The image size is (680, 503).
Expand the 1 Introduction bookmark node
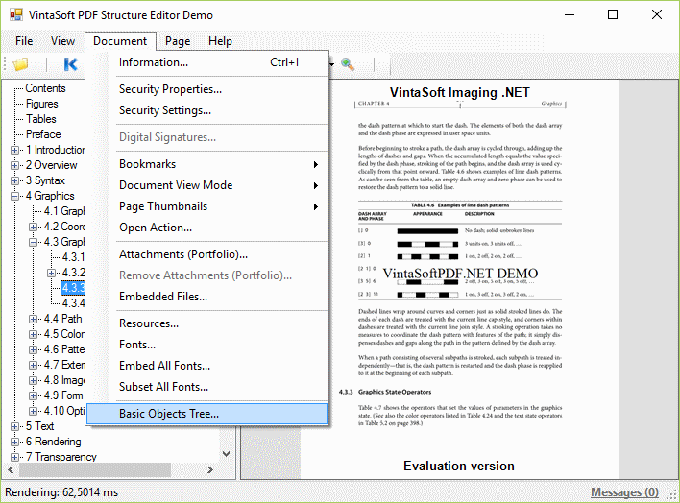pos(15,150)
